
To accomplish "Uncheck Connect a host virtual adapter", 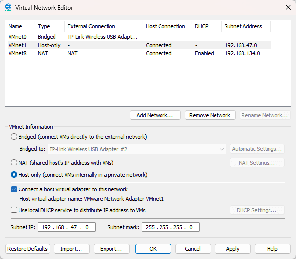I will pos(14,189).
